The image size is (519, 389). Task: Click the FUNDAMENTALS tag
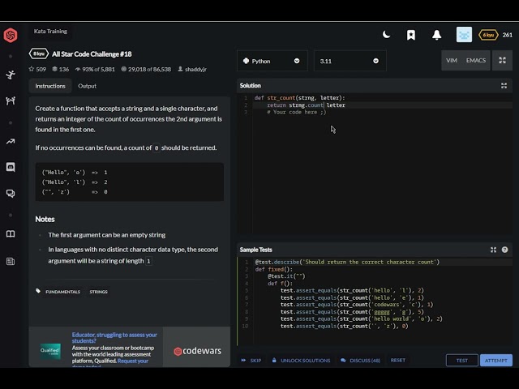63,292
